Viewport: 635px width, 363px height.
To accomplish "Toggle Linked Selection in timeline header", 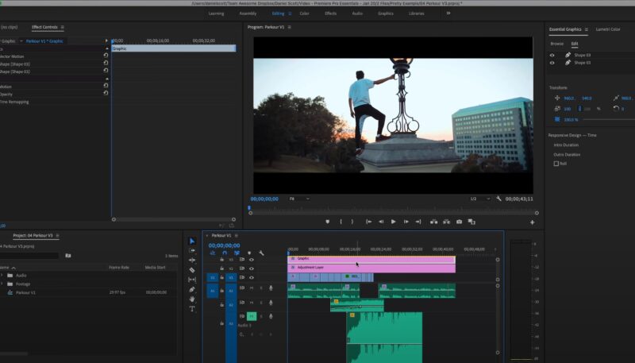I will pyautogui.click(x=237, y=253).
